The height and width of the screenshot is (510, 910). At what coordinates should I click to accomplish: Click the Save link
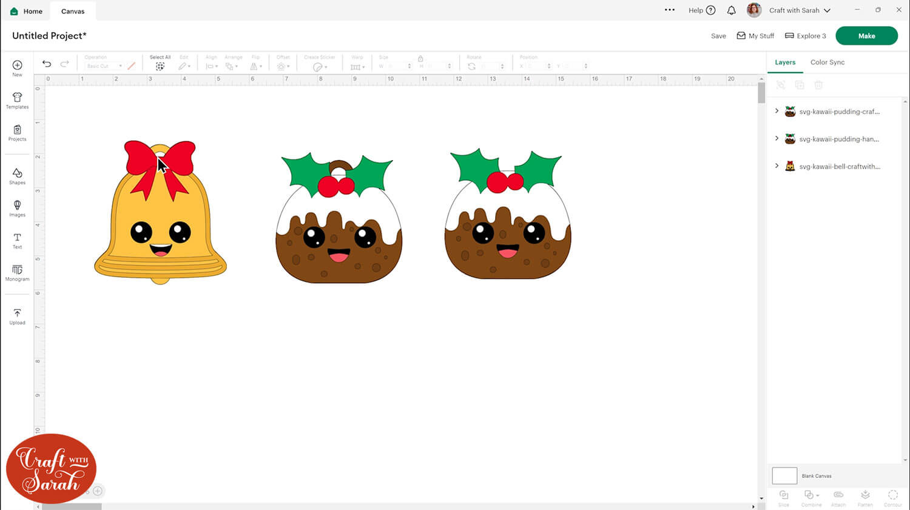(718, 36)
